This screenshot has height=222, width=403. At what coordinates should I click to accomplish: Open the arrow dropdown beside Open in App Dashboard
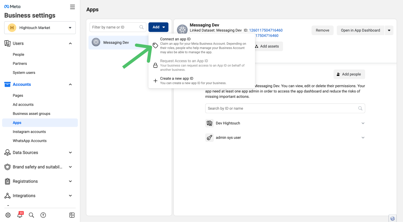(389, 31)
